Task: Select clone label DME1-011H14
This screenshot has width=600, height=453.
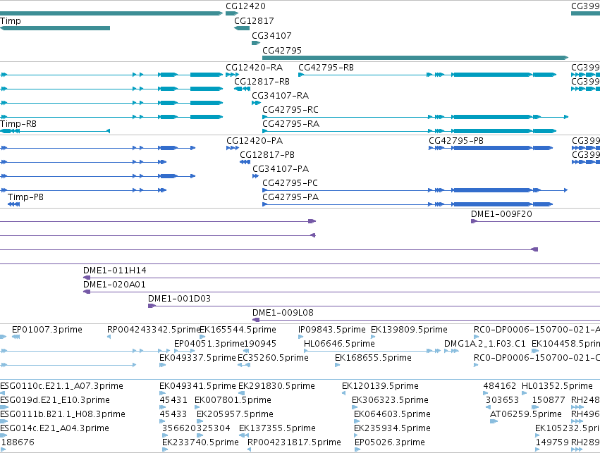Action: [115, 271]
